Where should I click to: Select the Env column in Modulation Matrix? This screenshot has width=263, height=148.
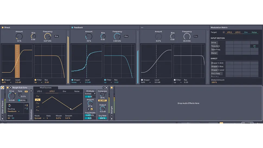pyautogui.click(x=246, y=32)
